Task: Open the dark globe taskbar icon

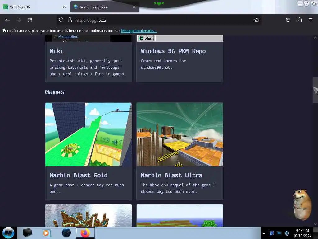Action: (66, 233)
